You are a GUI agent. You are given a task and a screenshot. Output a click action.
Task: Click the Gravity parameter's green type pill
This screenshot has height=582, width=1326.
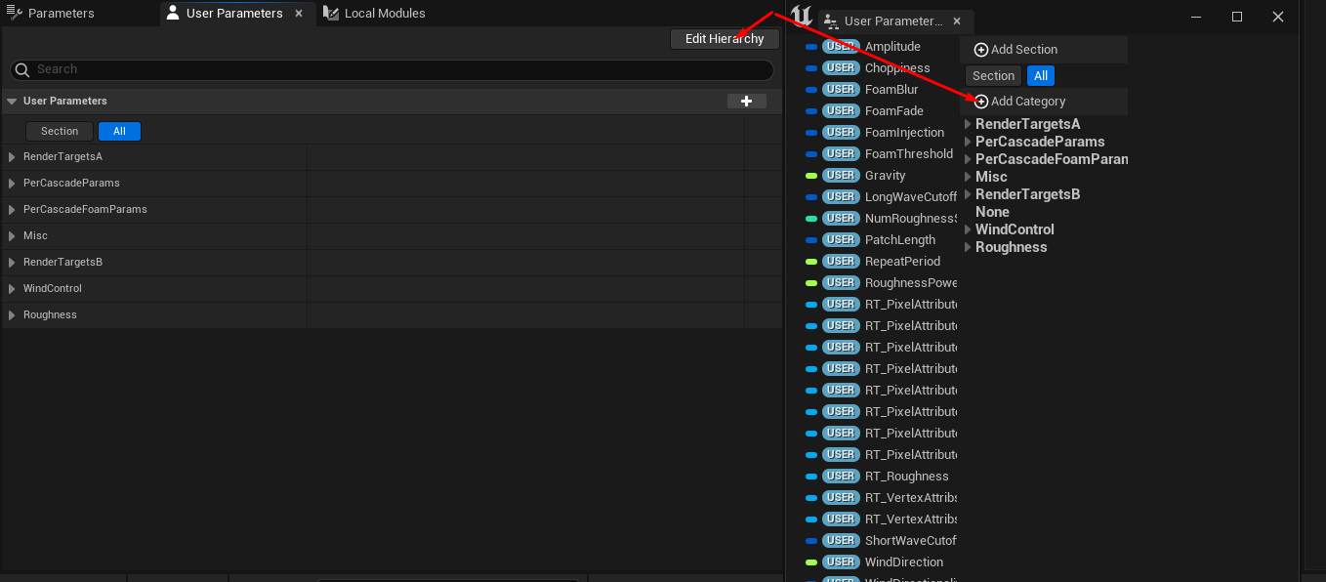click(810, 176)
